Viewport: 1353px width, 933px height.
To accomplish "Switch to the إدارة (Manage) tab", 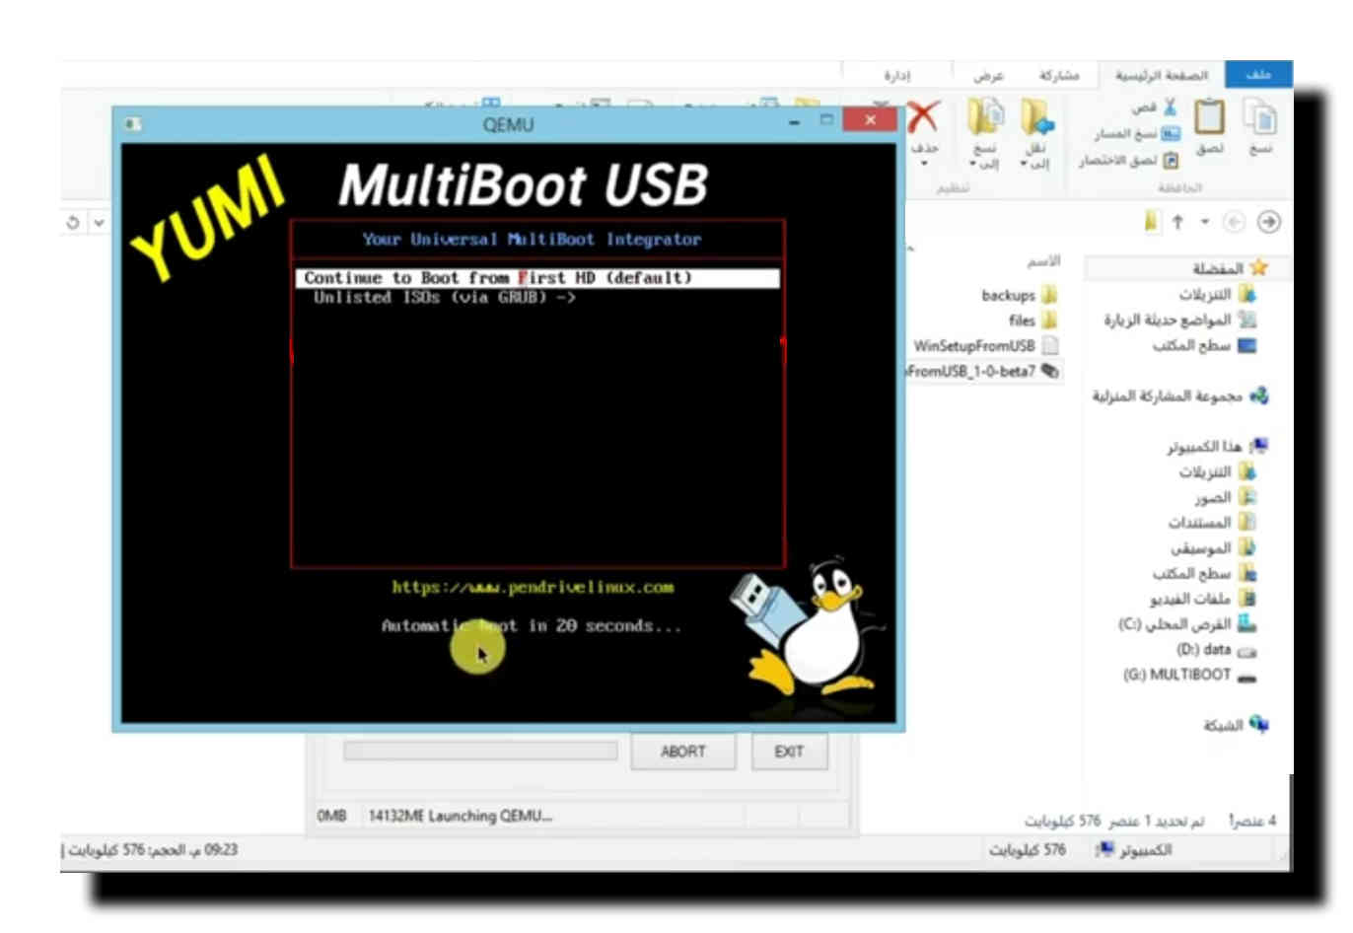I will [896, 76].
